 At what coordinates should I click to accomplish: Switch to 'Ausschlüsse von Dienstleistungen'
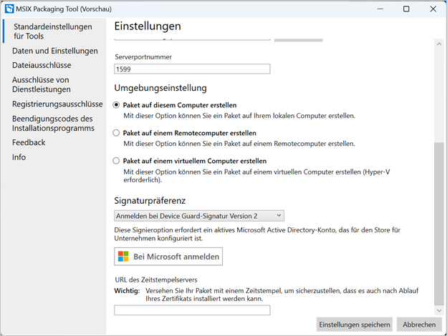pos(42,84)
